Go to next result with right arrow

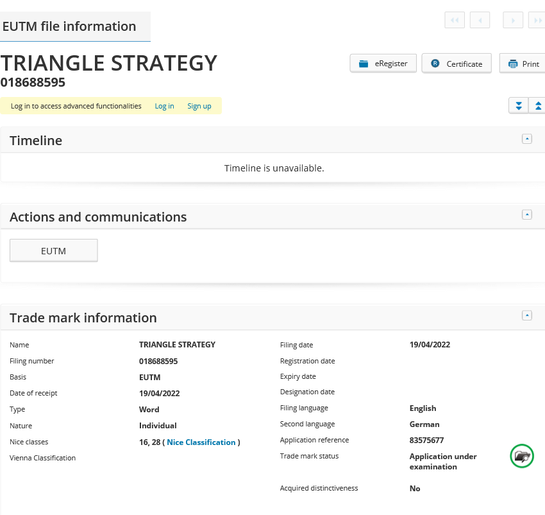click(x=513, y=21)
